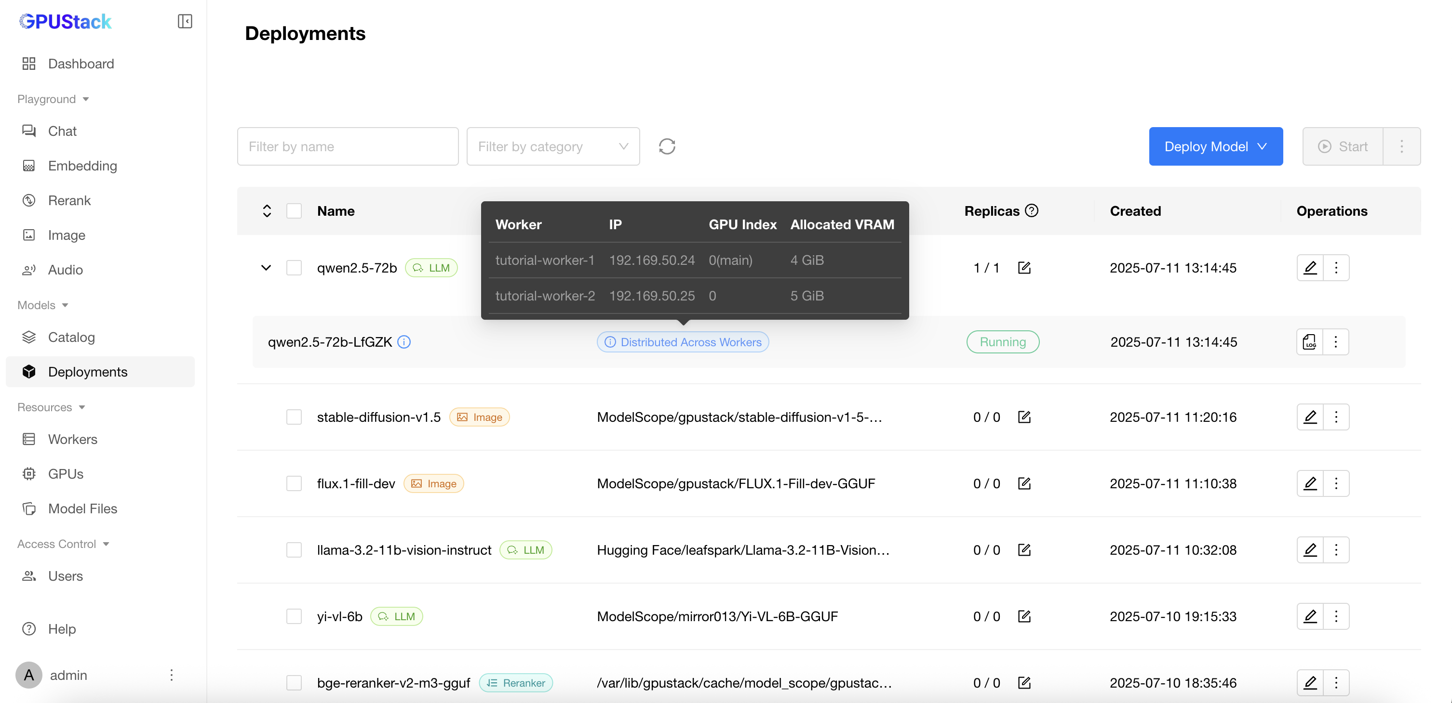Select the yi-vl-6b row checkbox
Viewport: 1452px width, 703px height.
pos(294,616)
